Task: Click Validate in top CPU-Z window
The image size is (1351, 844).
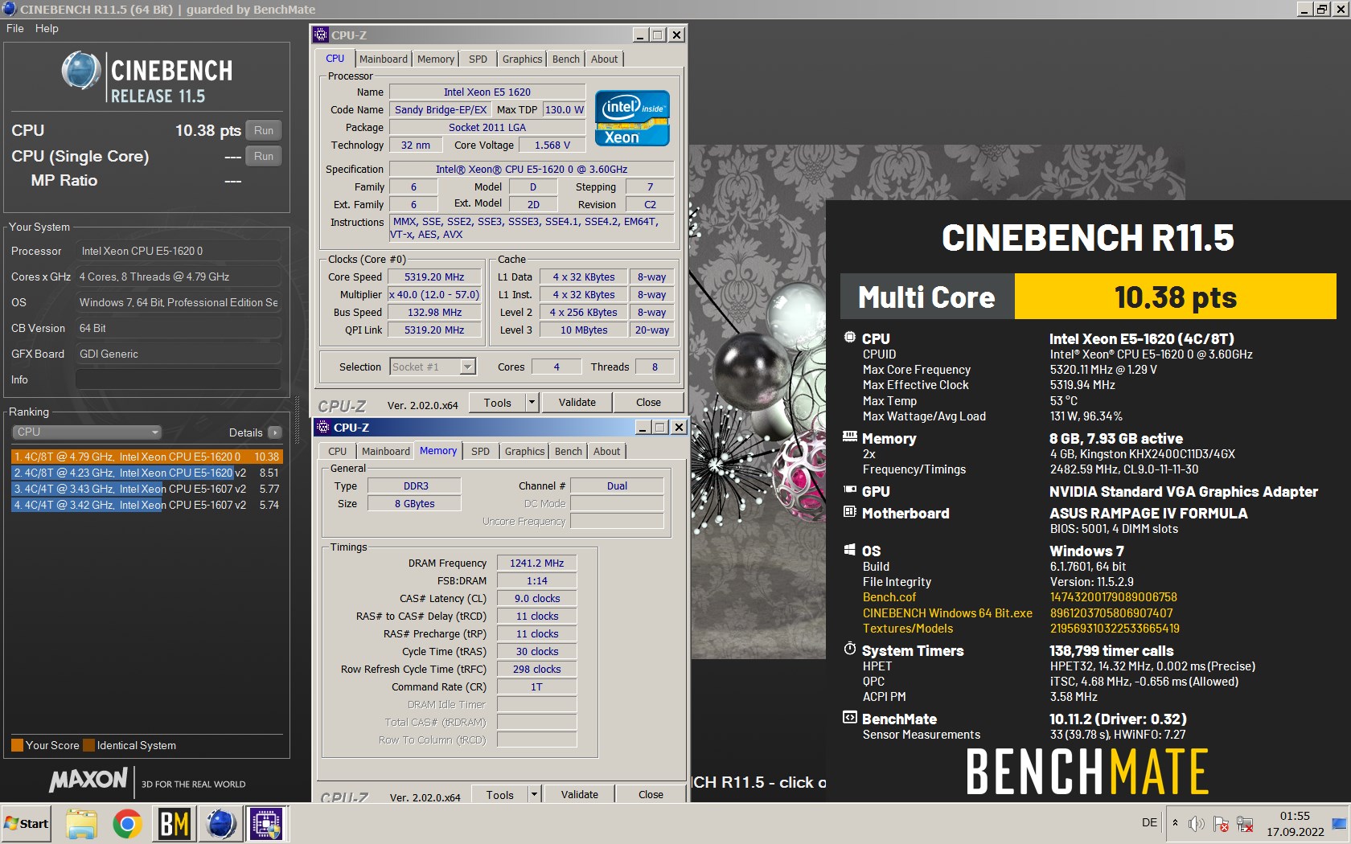Action: (x=577, y=402)
